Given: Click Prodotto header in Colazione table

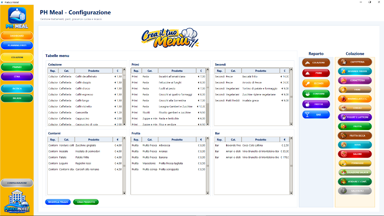Looking at the screenshot, I should 94,71.
